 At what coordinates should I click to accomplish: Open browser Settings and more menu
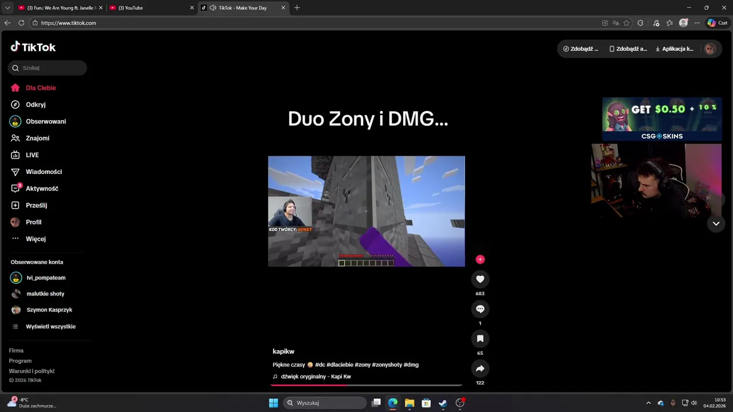[x=697, y=23]
